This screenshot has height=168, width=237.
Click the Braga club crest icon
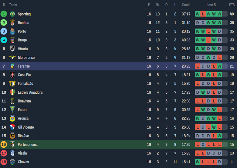coord(12,40)
